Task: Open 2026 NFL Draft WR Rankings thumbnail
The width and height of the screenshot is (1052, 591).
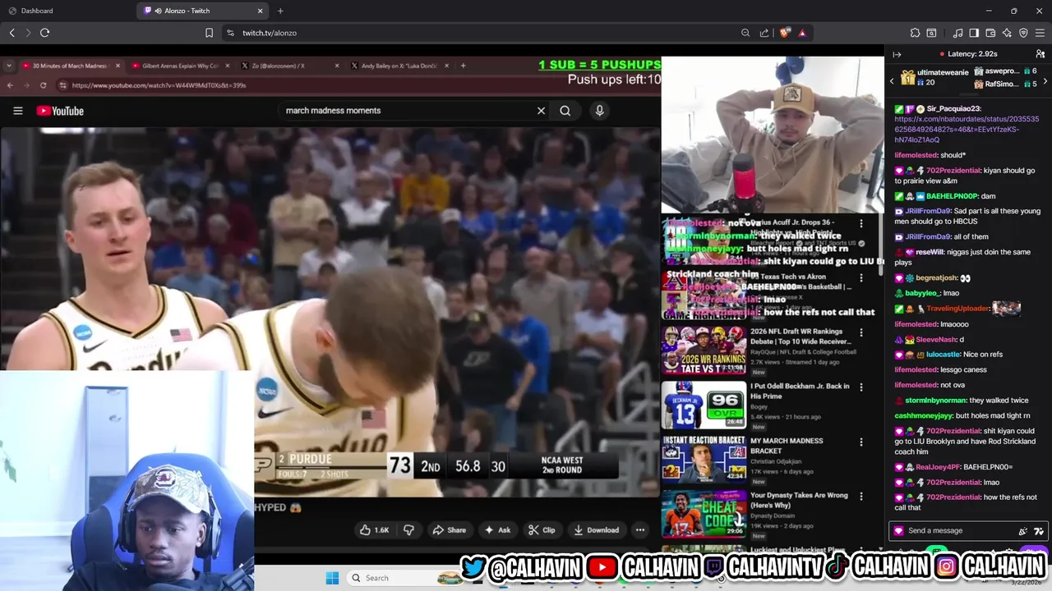Action: 704,350
